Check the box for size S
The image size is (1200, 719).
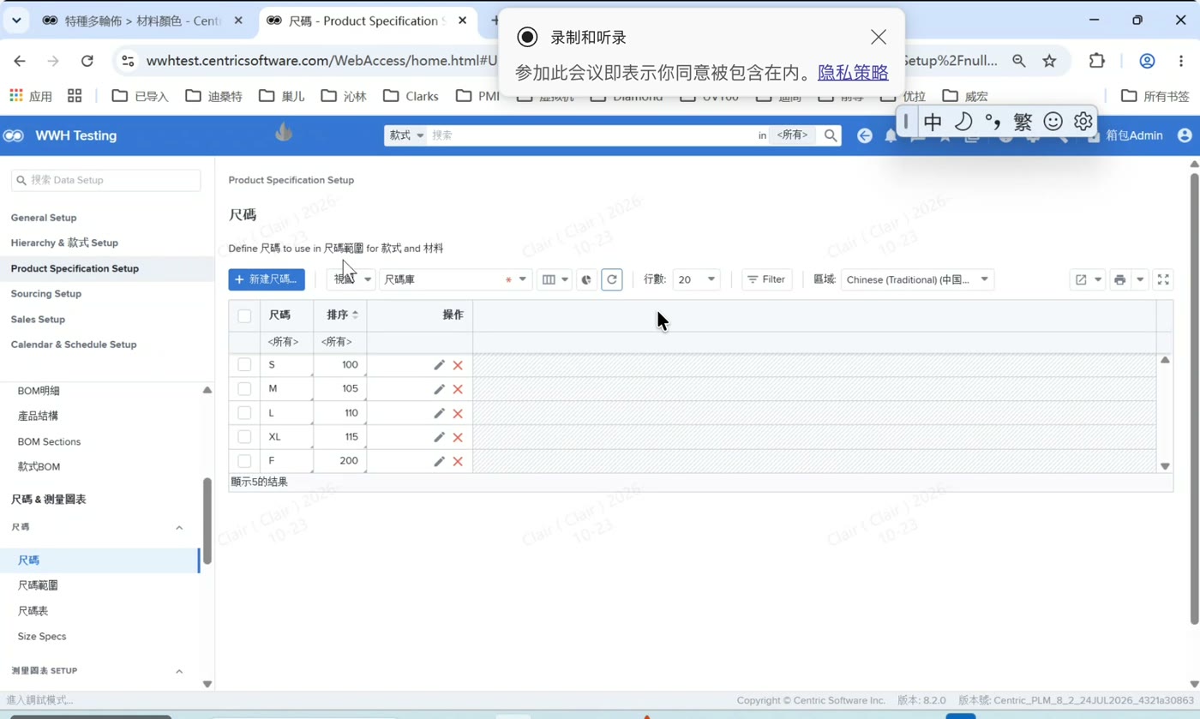tap(244, 365)
